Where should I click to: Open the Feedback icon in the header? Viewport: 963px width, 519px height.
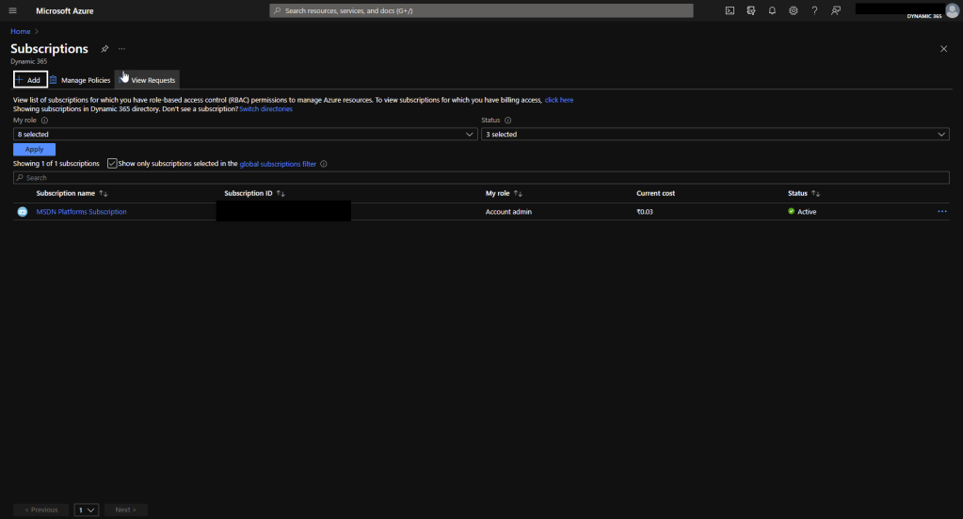836,11
